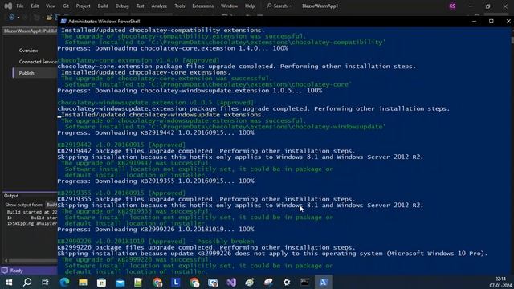Open the Windows Start menu
This screenshot has height=289, width=514.
point(9,282)
